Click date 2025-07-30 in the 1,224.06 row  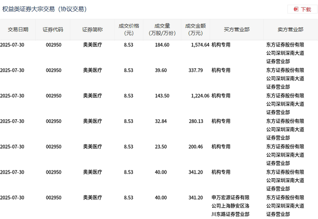point(12,96)
